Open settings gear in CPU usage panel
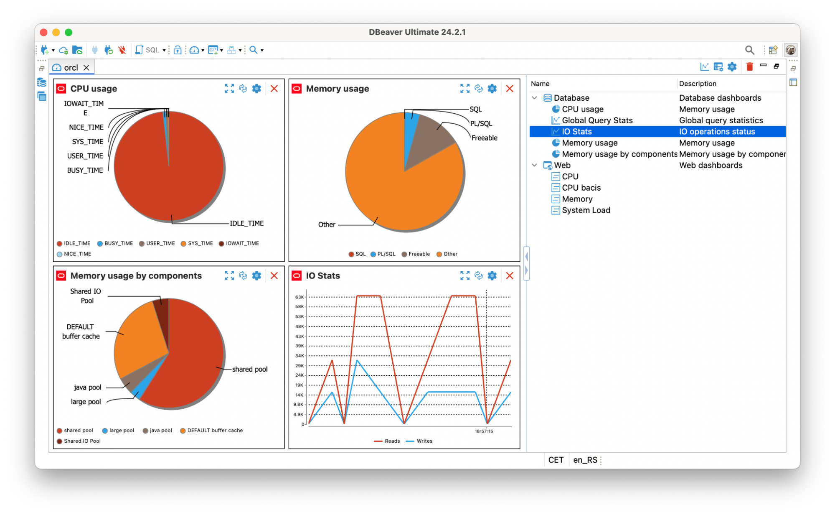 (x=256, y=89)
